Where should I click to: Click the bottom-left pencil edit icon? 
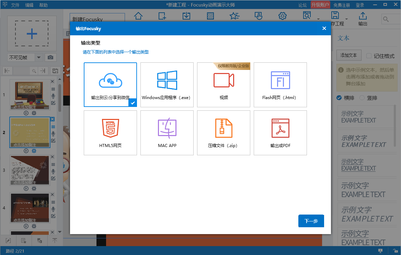coord(8,241)
